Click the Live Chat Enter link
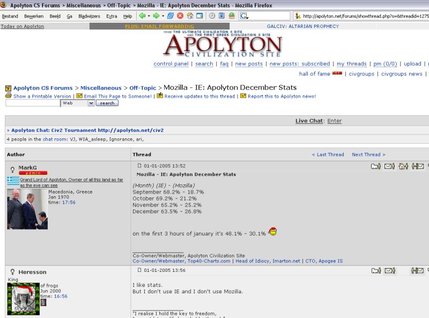 pyautogui.click(x=334, y=121)
